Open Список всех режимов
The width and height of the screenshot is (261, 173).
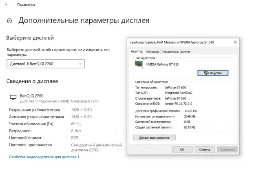click(x=155, y=138)
